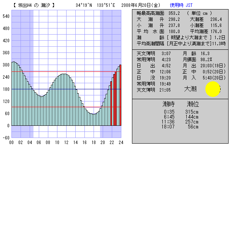Click the title text 坂出H4 の 潮汐
The image size is (232, 228).
coord(34,5)
